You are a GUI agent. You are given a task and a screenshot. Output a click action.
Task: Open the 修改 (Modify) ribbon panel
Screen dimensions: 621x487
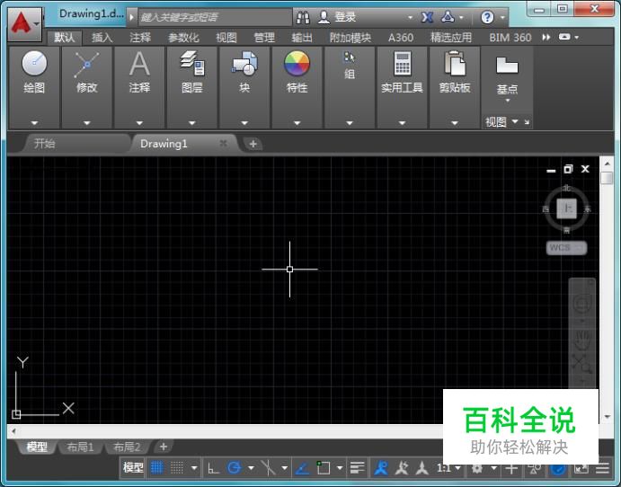tap(87, 71)
